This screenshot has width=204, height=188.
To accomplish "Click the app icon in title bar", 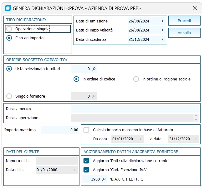I will pos(8,8).
